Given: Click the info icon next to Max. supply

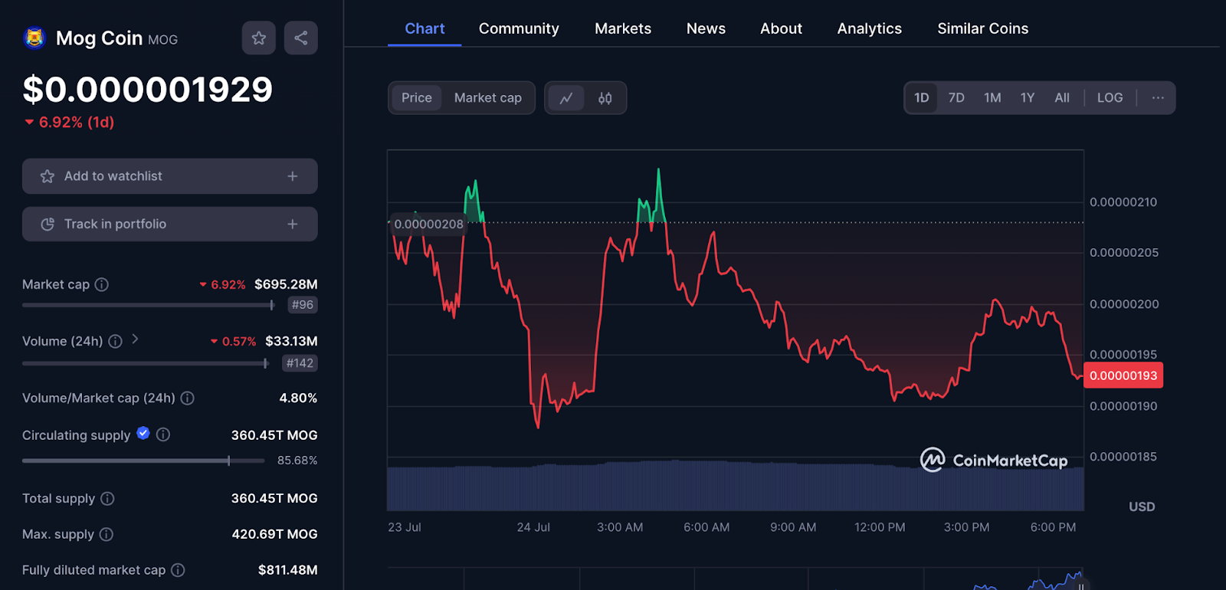Looking at the screenshot, I should point(107,534).
